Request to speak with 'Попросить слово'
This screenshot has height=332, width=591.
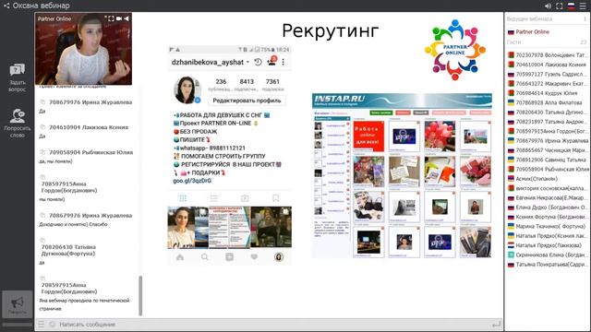(x=18, y=123)
